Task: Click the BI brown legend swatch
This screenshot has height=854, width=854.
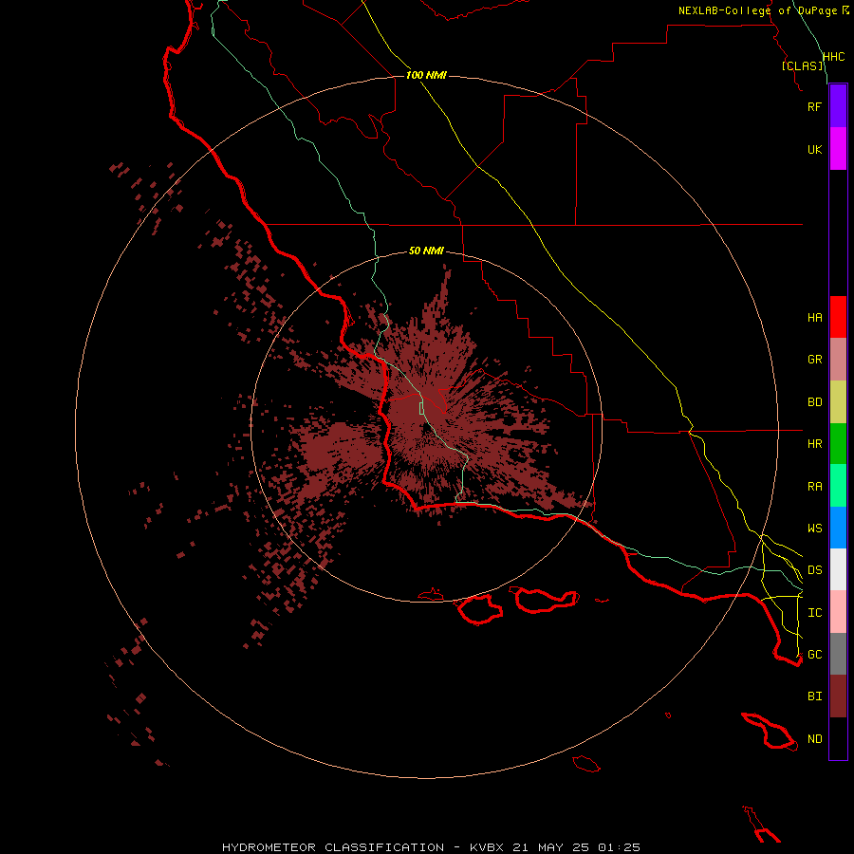Action: [x=838, y=696]
